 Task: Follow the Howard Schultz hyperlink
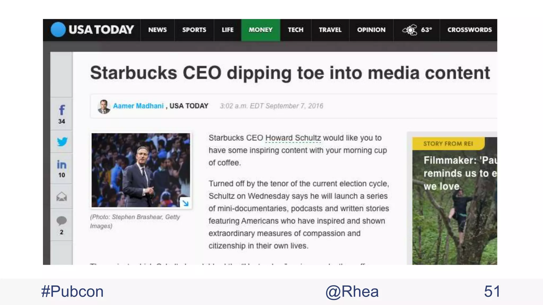[x=293, y=138]
